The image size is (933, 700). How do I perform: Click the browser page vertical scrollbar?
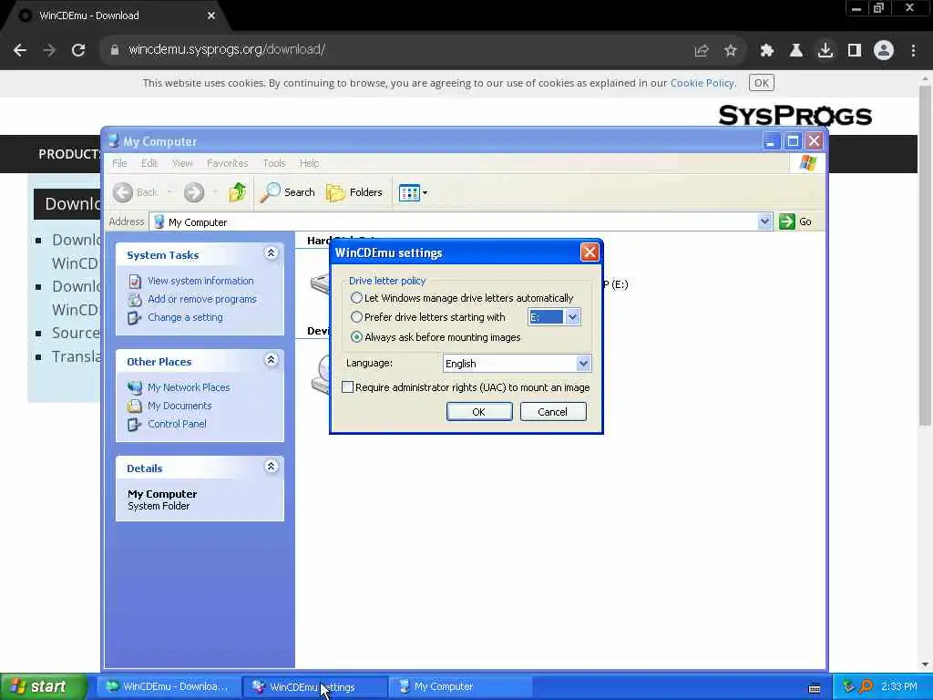[925, 256]
